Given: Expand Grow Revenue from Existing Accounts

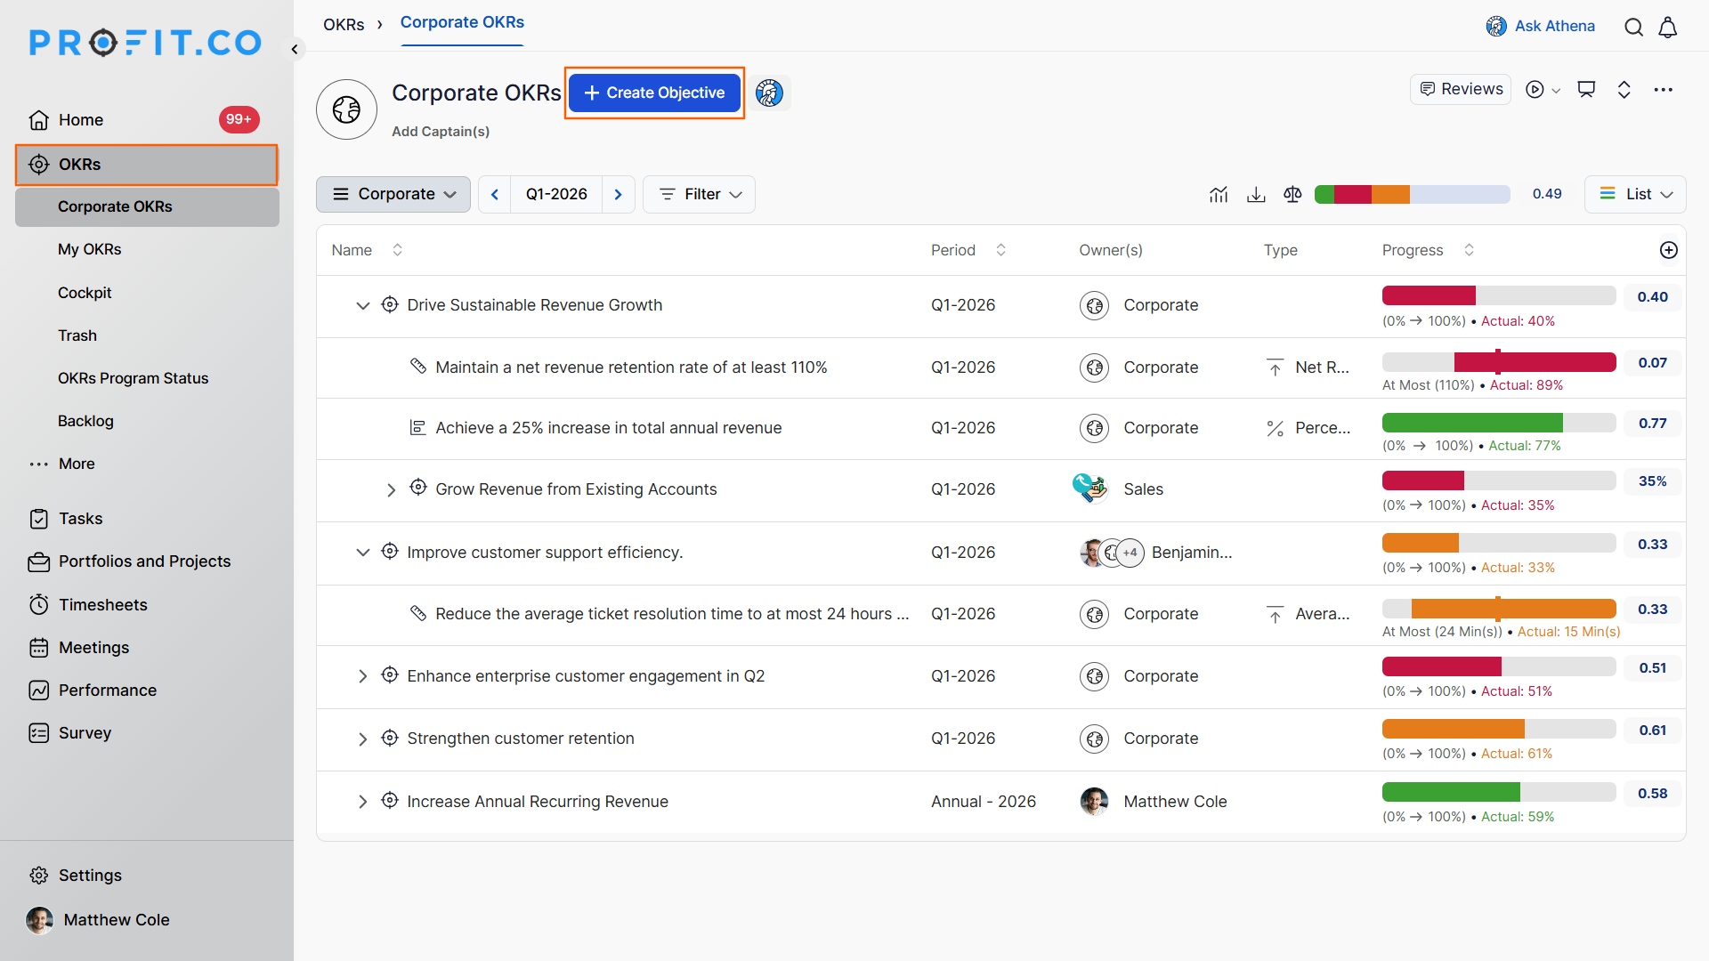Looking at the screenshot, I should point(391,489).
